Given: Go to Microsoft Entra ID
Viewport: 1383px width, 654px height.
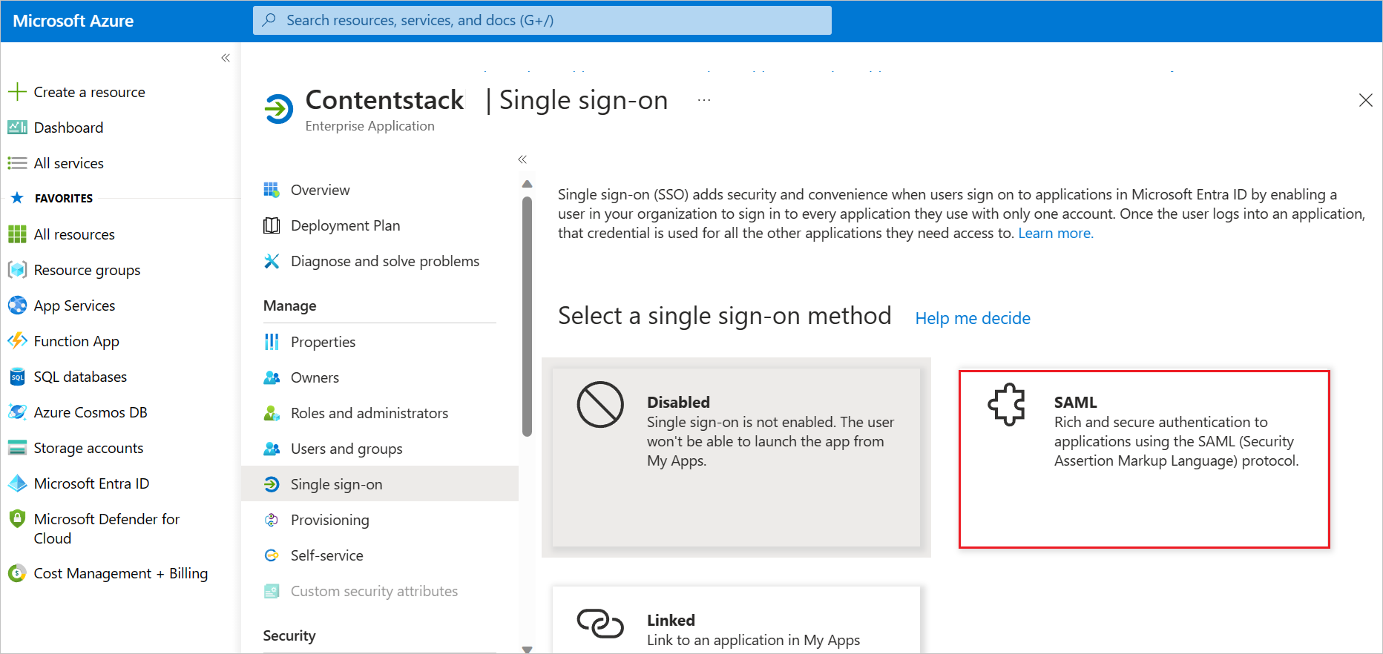Looking at the screenshot, I should click(91, 483).
